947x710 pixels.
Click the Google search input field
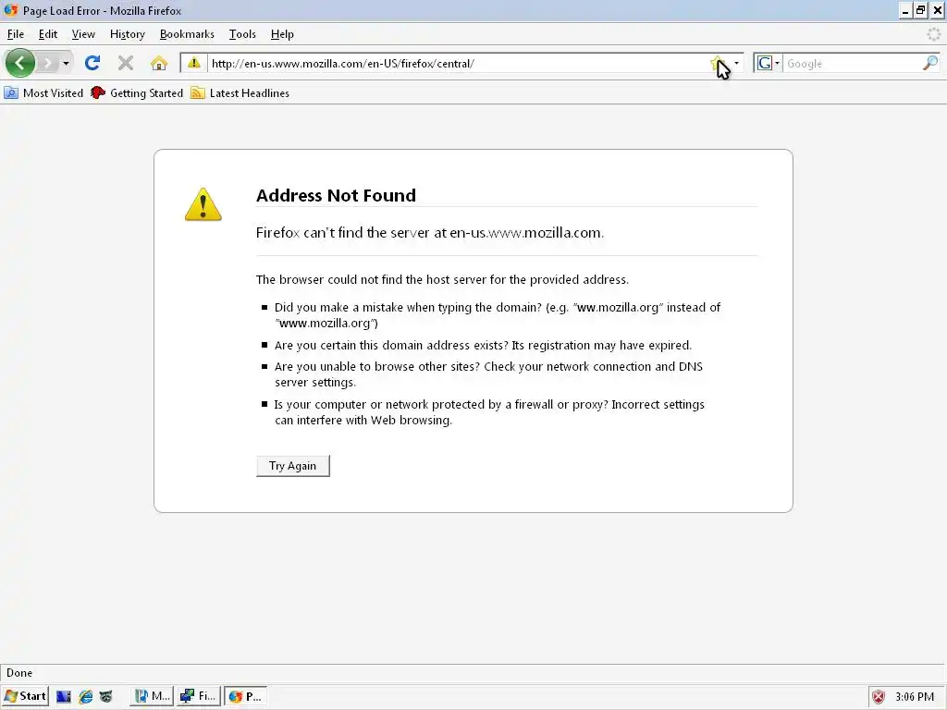tap(853, 64)
